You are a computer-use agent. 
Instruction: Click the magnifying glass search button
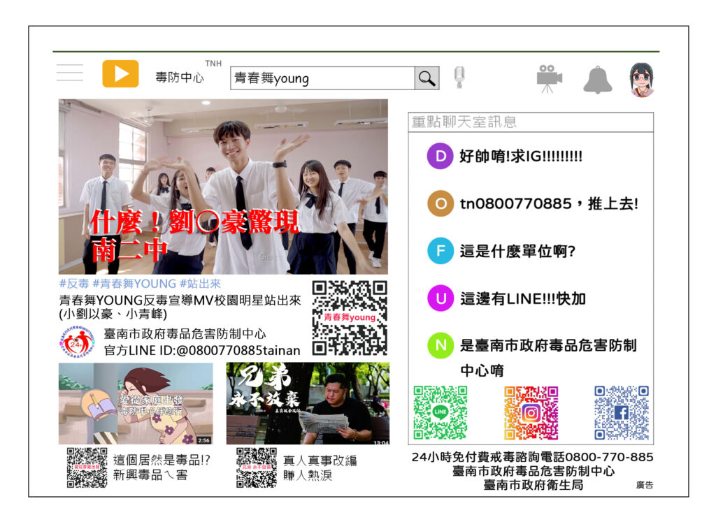pyautogui.click(x=427, y=78)
